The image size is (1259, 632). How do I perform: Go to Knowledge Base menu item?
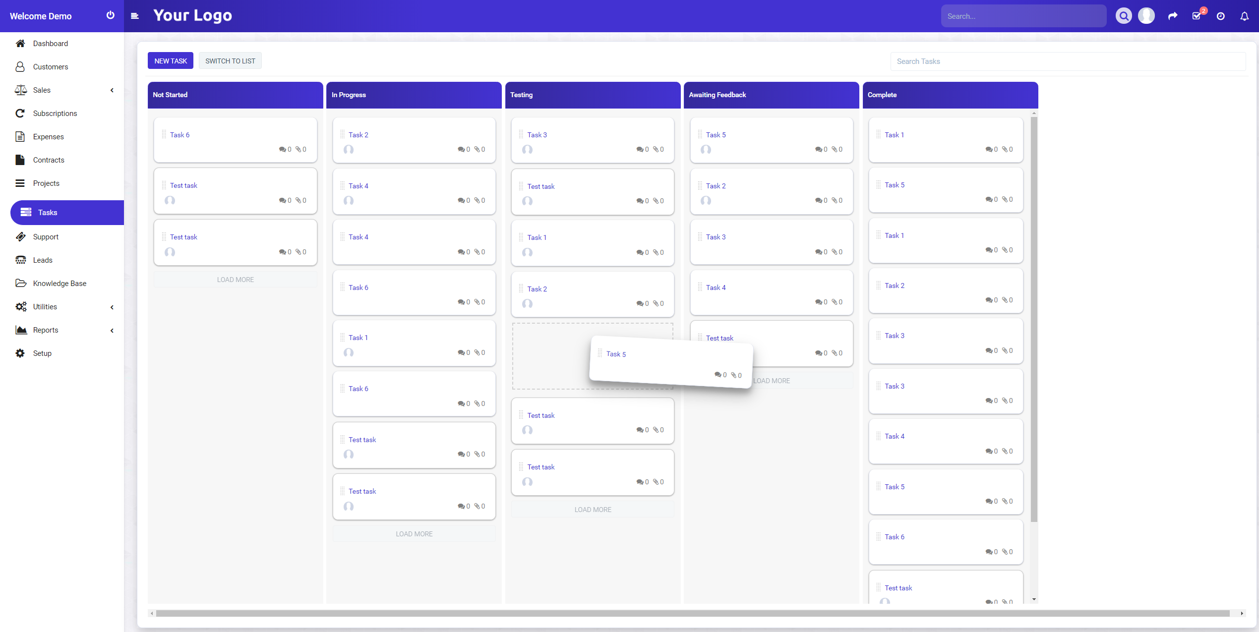[60, 284]
